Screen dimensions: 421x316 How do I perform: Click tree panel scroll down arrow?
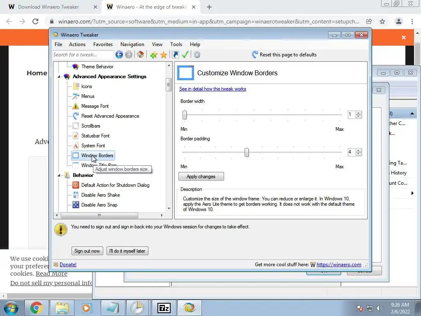169,209
